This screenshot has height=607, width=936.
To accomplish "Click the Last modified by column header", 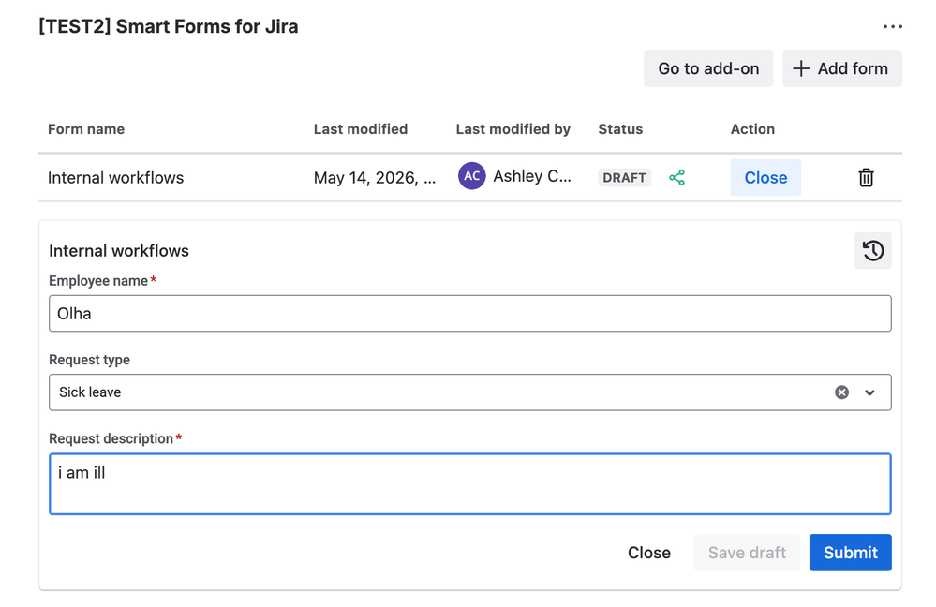I will pyautogui.click(x=513, y=129).
